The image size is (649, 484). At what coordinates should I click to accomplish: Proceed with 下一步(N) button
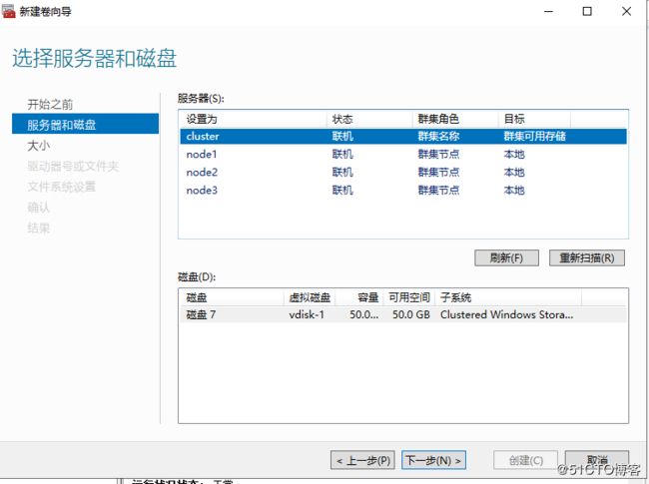(433, 460)
